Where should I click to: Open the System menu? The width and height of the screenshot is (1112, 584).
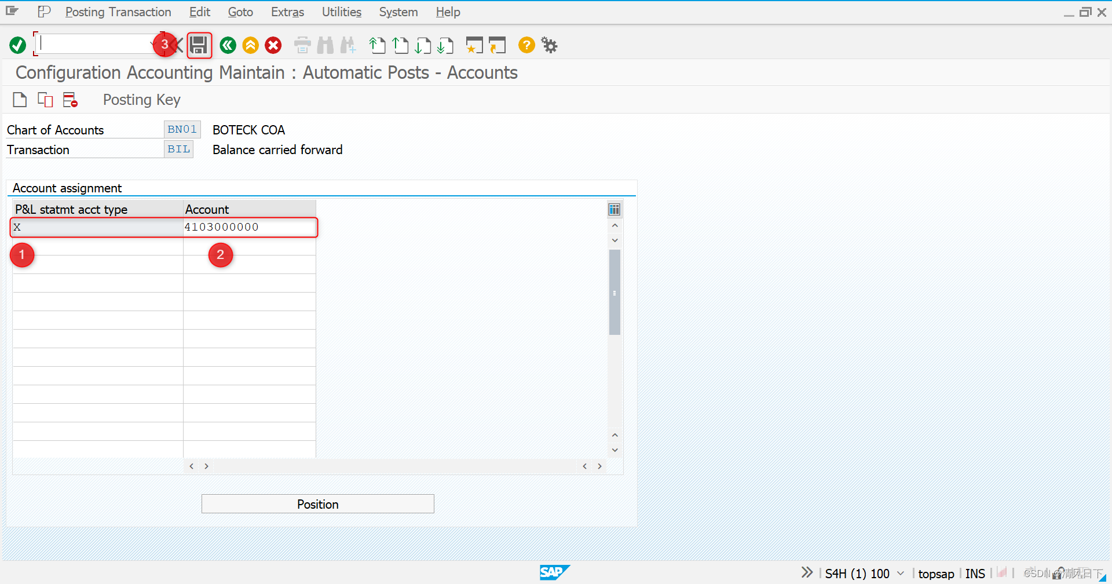tap(398, 12)
